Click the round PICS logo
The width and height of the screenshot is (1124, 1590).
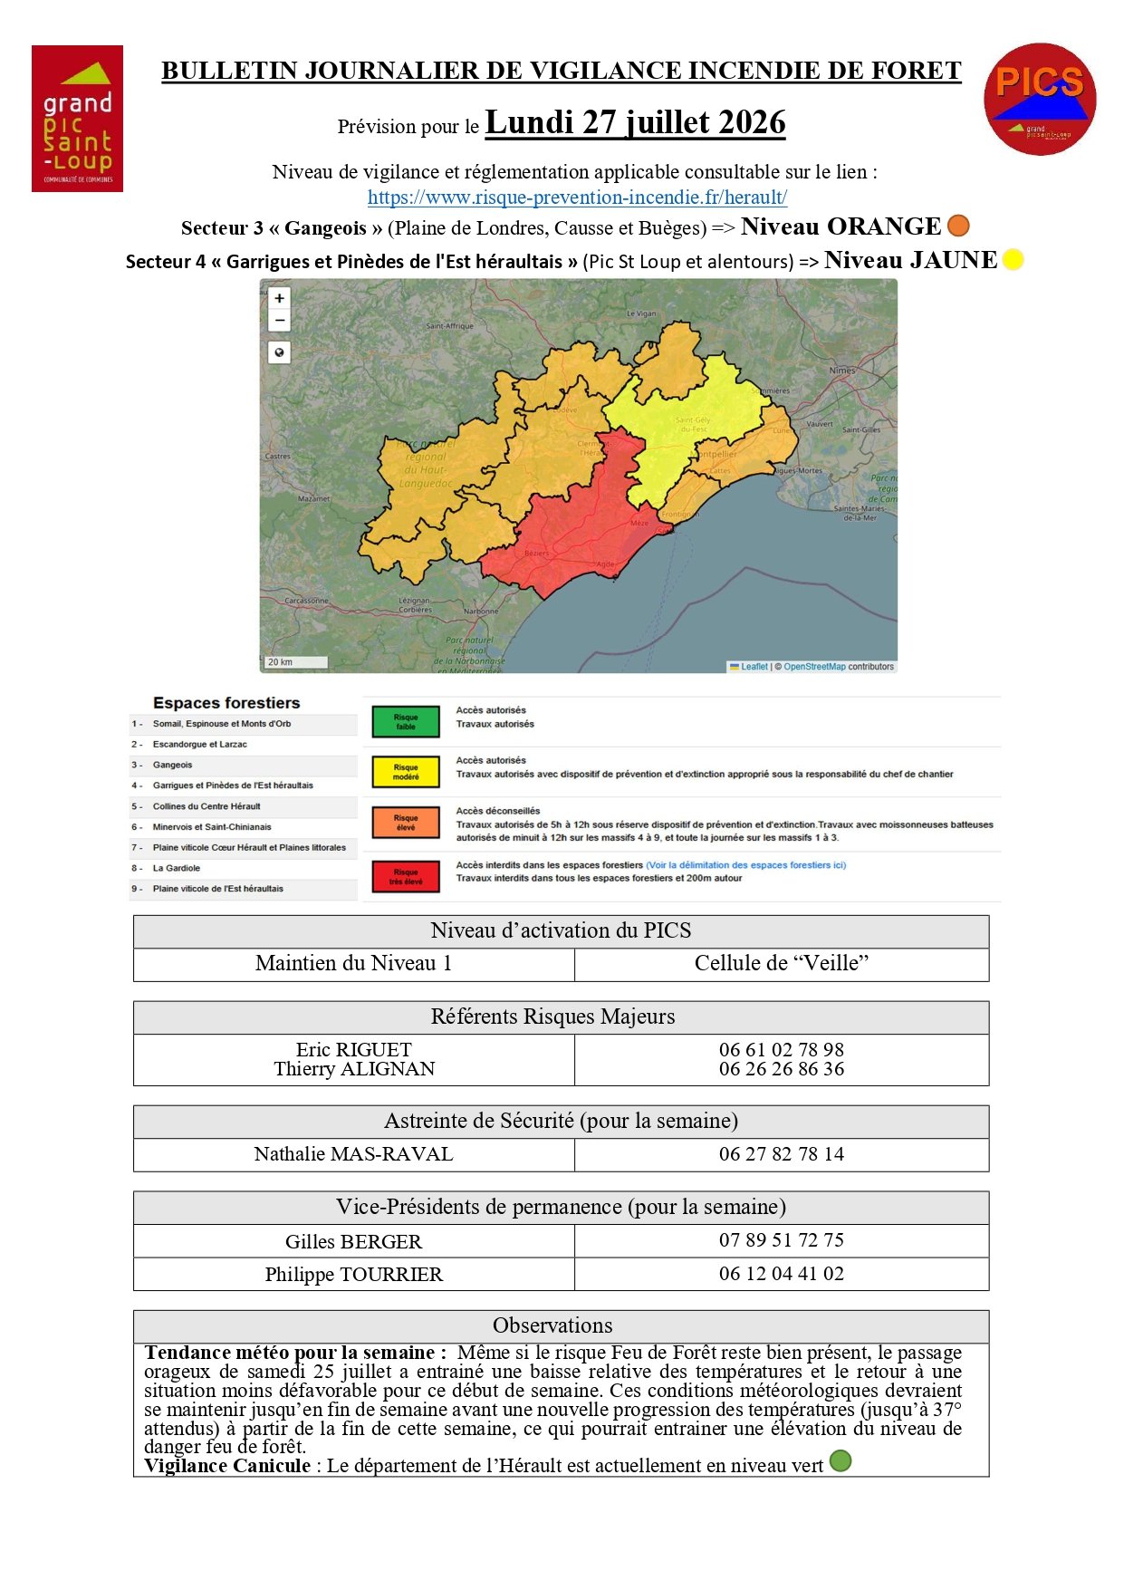point(1040,99)
